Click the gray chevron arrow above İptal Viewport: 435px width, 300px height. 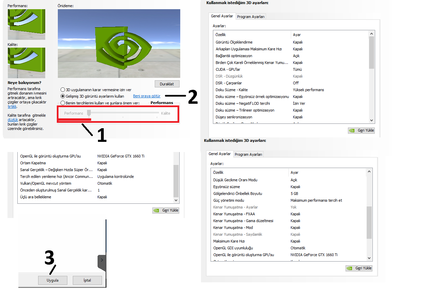tap(102, 260)
